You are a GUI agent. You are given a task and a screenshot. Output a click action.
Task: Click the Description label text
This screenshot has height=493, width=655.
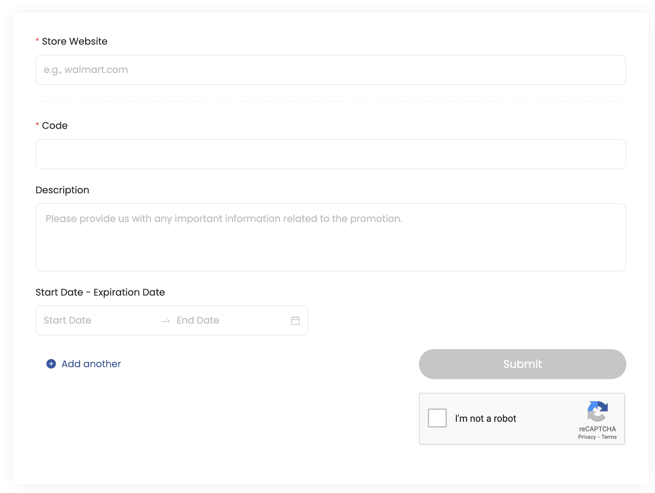pos(62,190)
